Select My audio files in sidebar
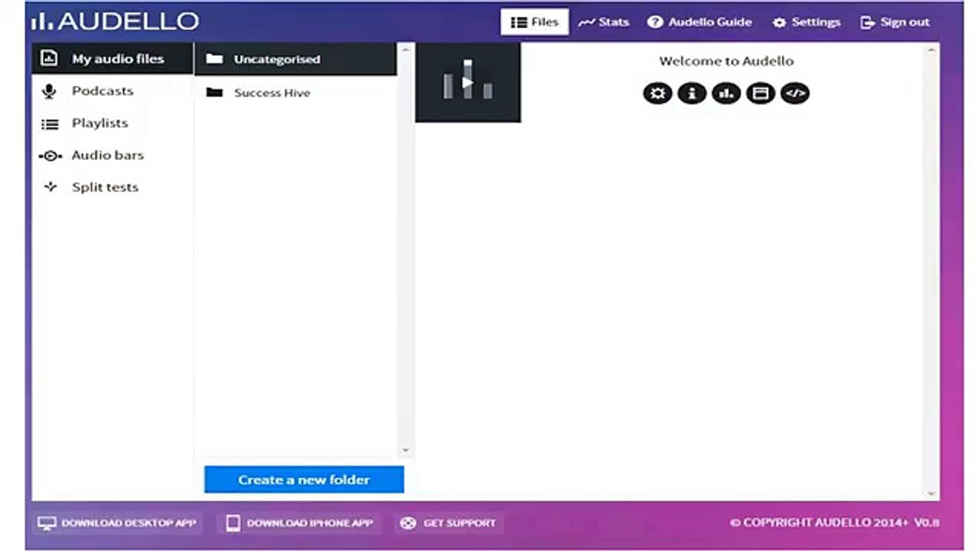 point(112,59)
